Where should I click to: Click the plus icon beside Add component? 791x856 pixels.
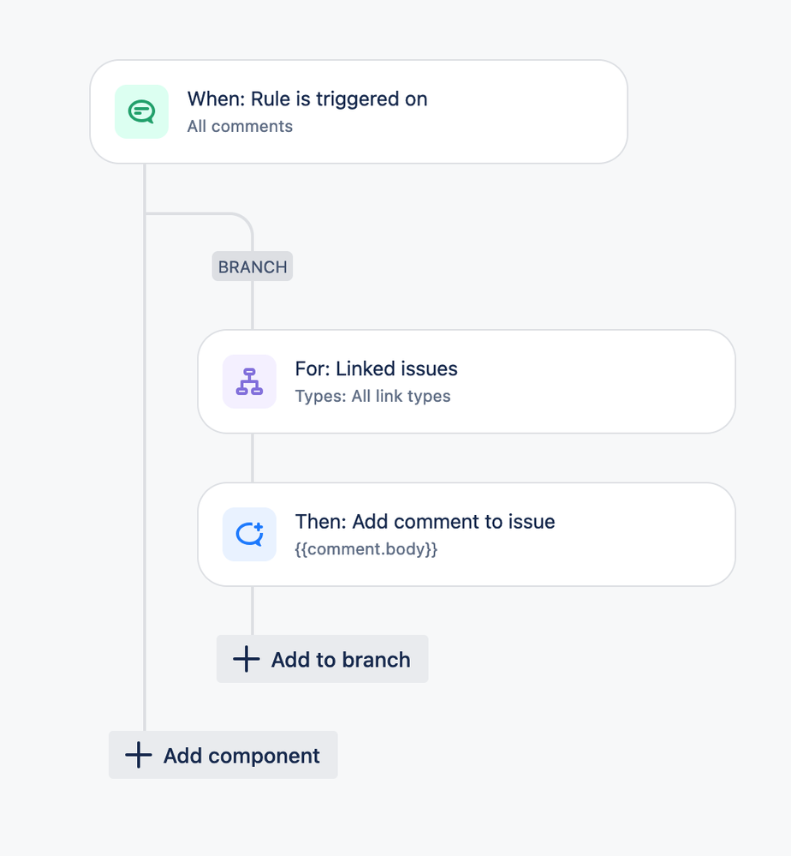(x=138, y=755)
